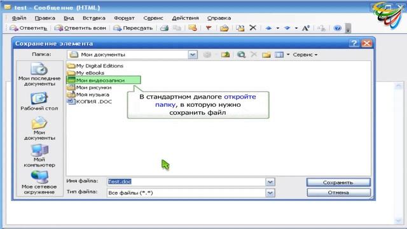Screen dimensions: 407x229
Task: Click the Forward (Переслать) toolbar button
Action: coord(133,28)
